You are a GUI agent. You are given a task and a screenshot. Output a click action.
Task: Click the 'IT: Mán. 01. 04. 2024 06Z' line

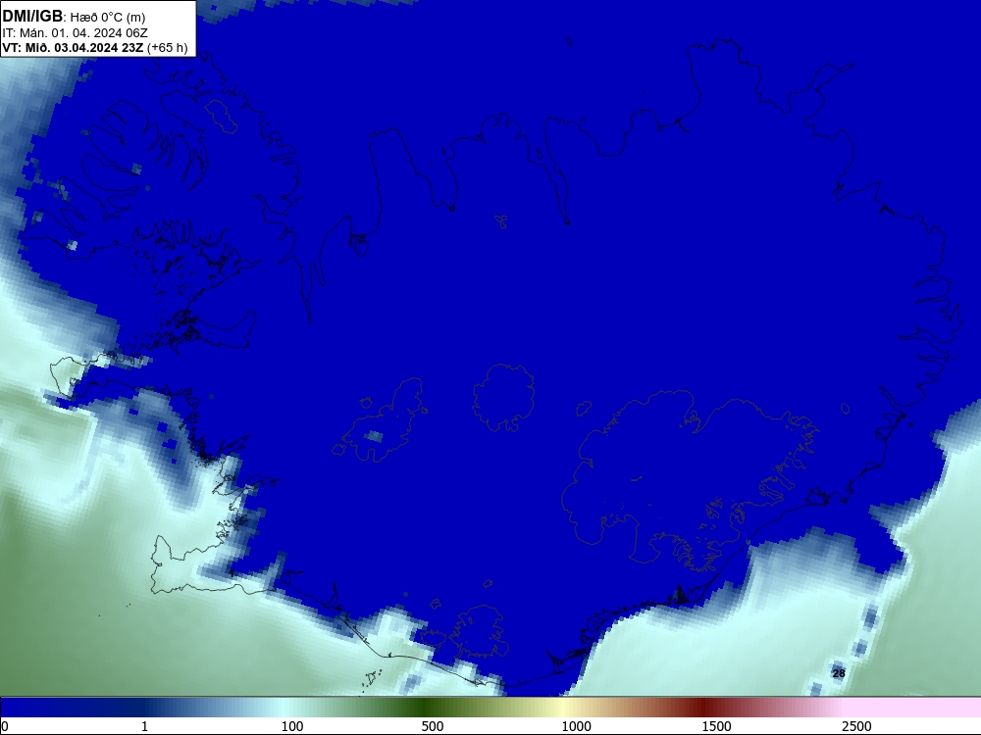click(76, 33)
